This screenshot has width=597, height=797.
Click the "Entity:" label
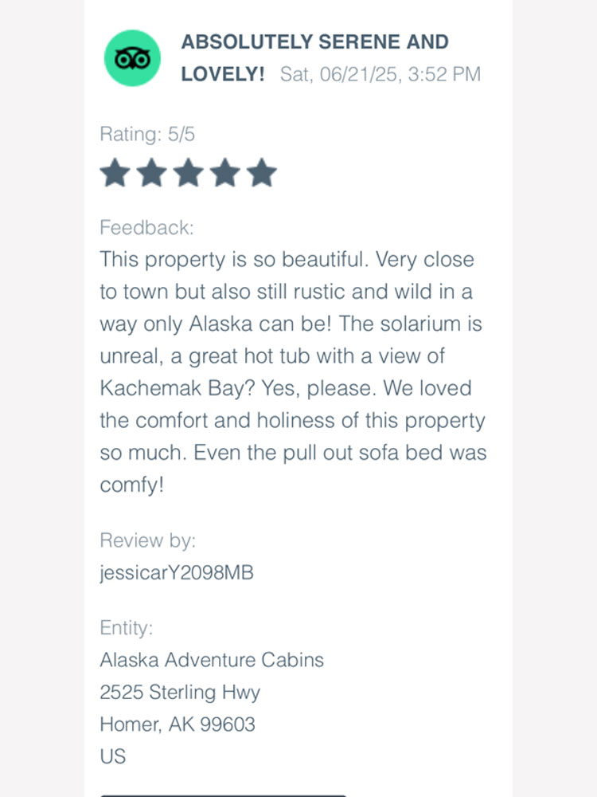tap(126, 628)
